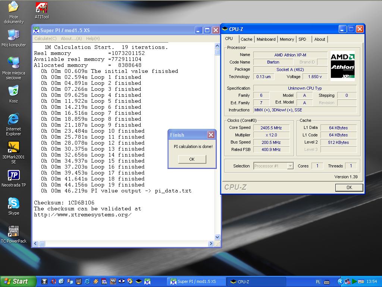Click Super PI vertical scrollbar up arrow

click(217, 46)
